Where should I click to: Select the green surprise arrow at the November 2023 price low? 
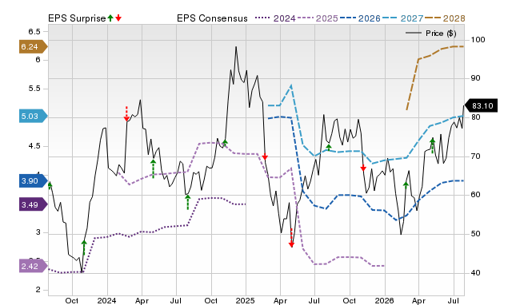84,248
